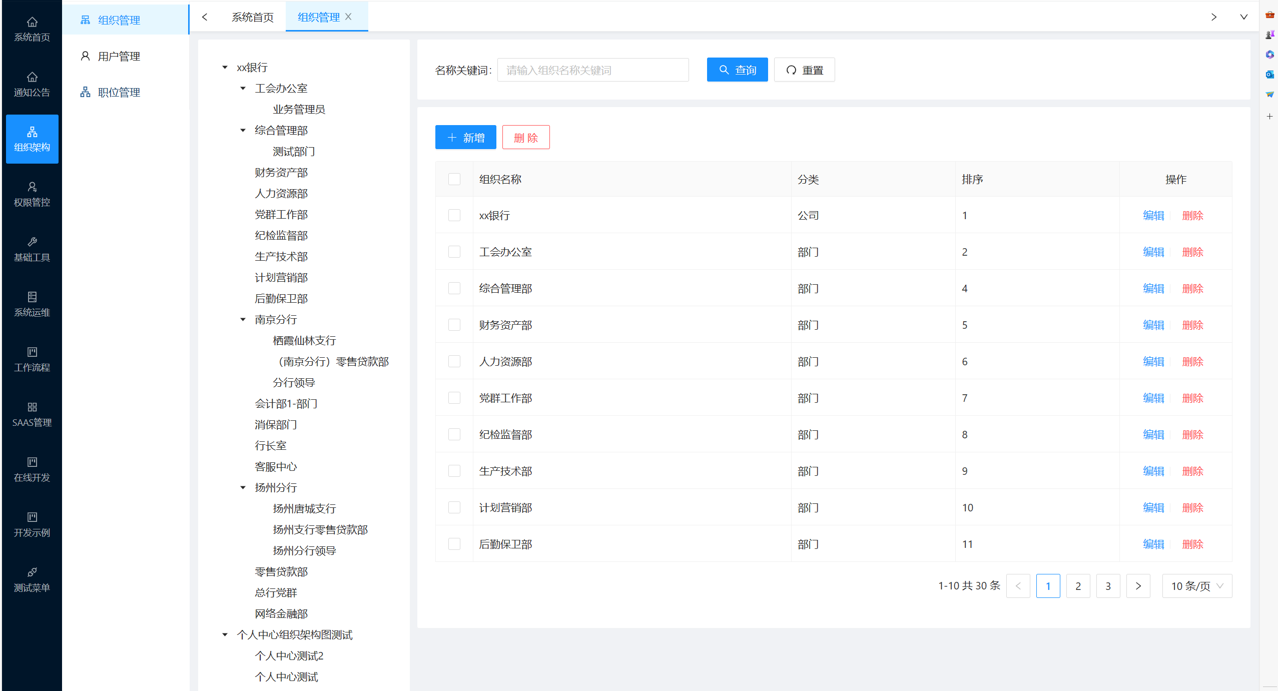The image size is (1278, 691).
Task: Click the refresh icon on 重置 button
Action: click(x=791, y=70)
